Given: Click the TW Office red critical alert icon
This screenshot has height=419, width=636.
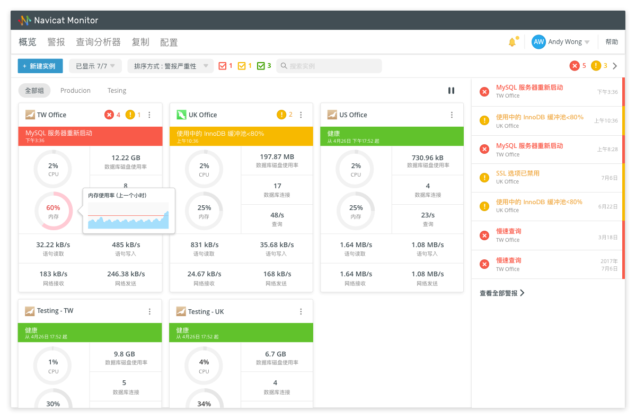Looking at the screenshot, I should [x=109, y=115].
